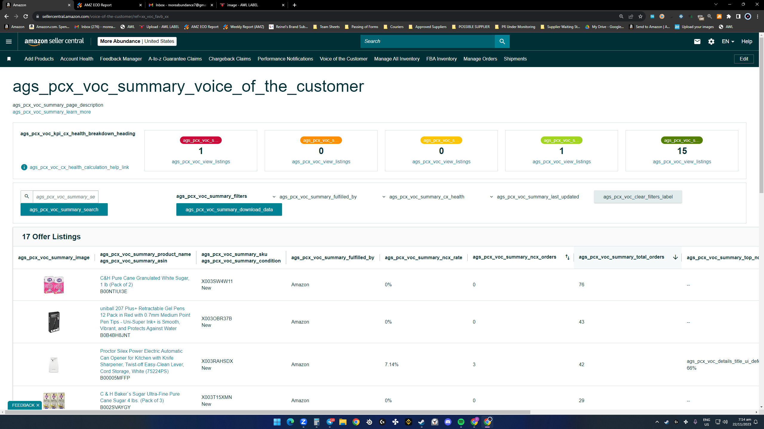Click the magnifier icon in listings search box
The width and height of the screenshot is (764, 429).
pyautogui.click(x=27, y=197)
